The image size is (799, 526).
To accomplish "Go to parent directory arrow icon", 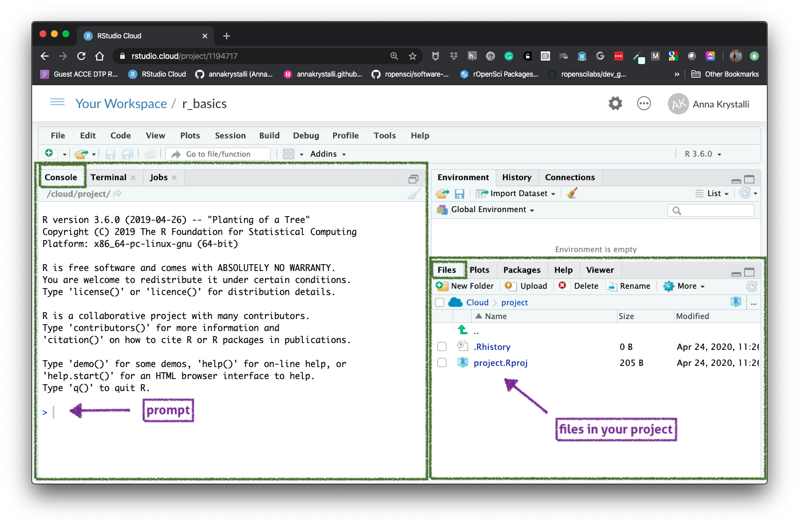I will click(x=462, y=330).
